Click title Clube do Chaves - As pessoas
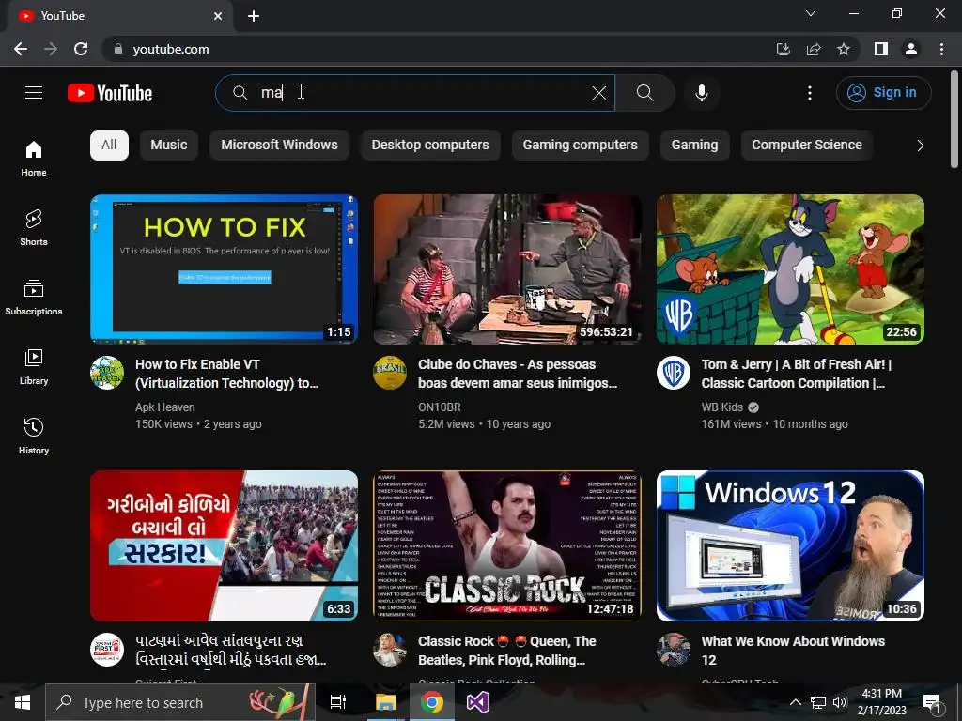The height and width of the screenshot is (721, 962). point(518,374)
